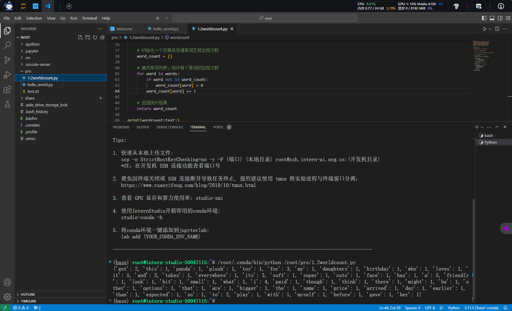
Task: Toggle the secondary side bar visibility
Action: coord(500,18)
